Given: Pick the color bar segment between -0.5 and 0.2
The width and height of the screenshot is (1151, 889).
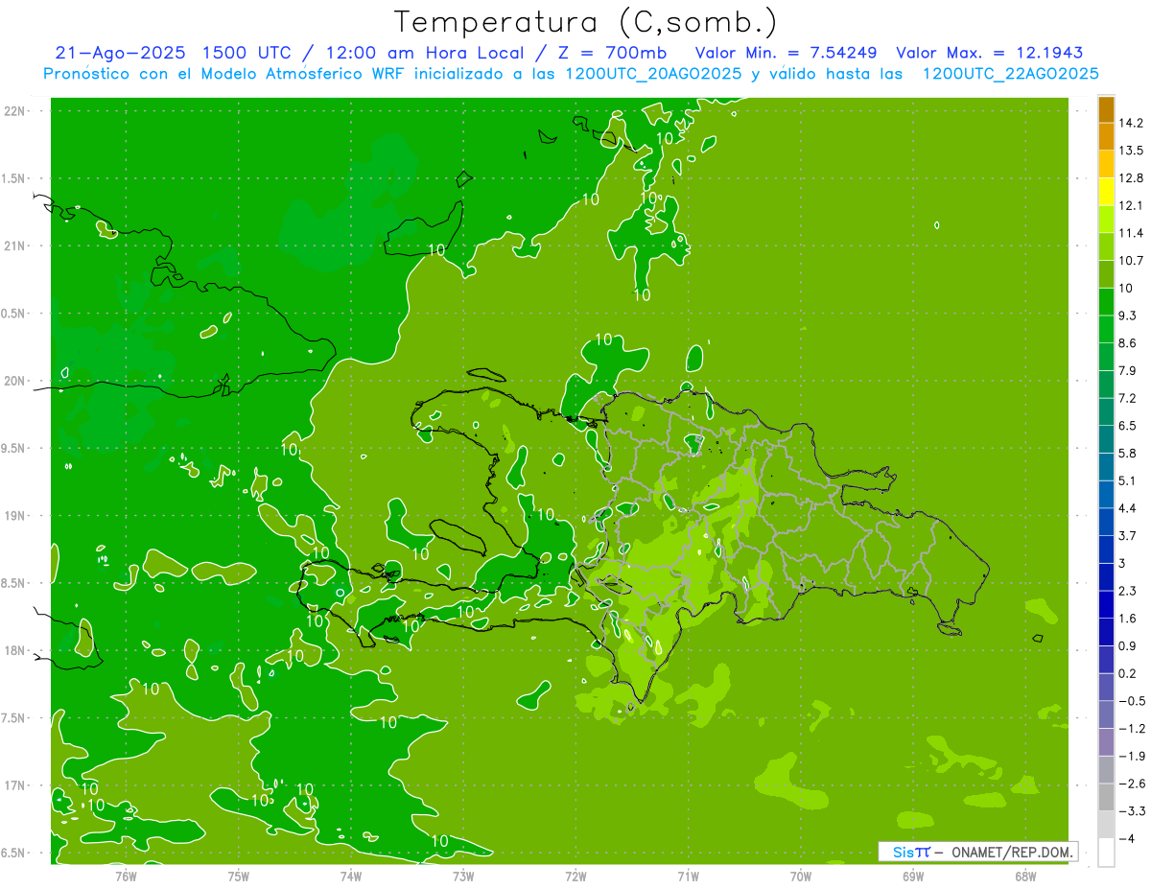Looking at the screenshot, I should point(1107,688).
